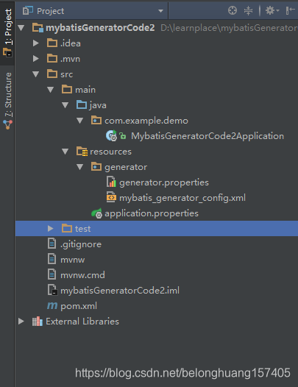The height and width of the screenshot is (387, 298).
Task: Switch to the 7: Structure side tab
Action: pyautogui.click(x=7, y=101)
